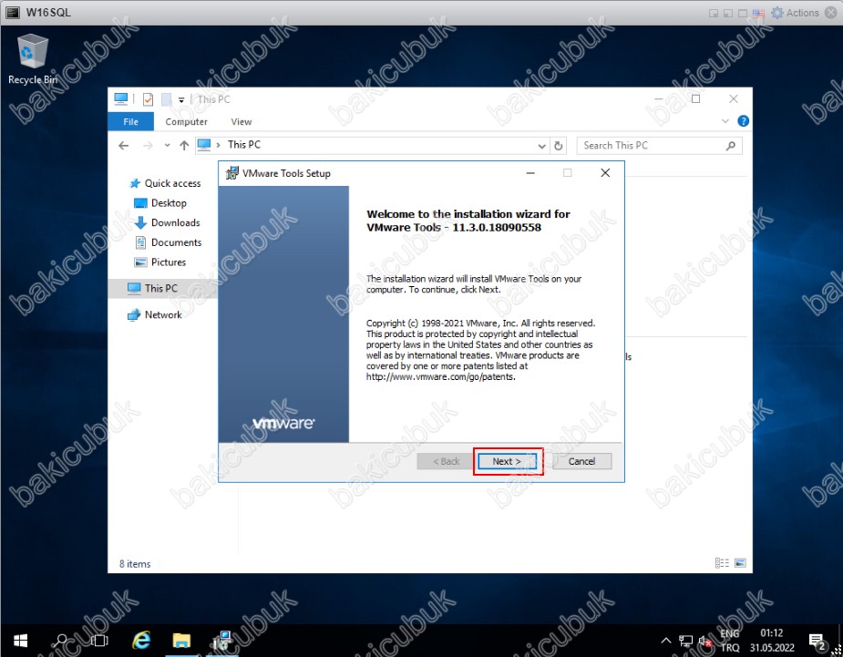Click the search magnifier icon in Explorer
This screenshot has height=657, width=843.
click(x=730, y=146)
